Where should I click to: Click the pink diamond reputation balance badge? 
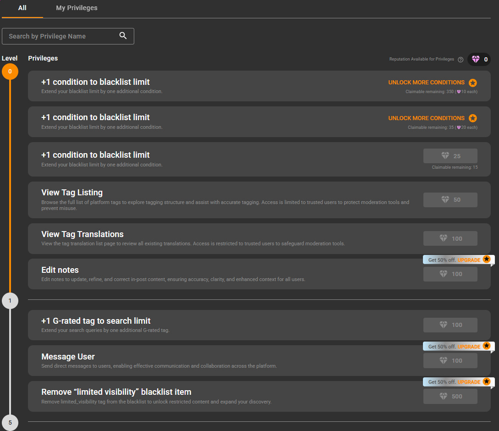click(x=479, y=59)
